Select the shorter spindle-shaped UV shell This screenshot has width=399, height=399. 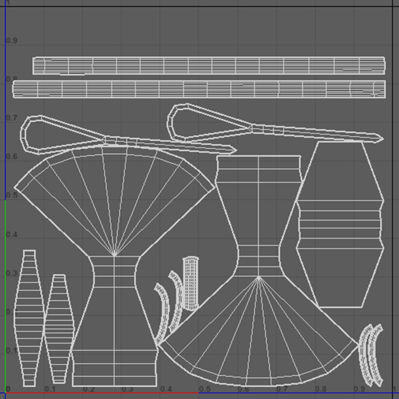point(59,329)
